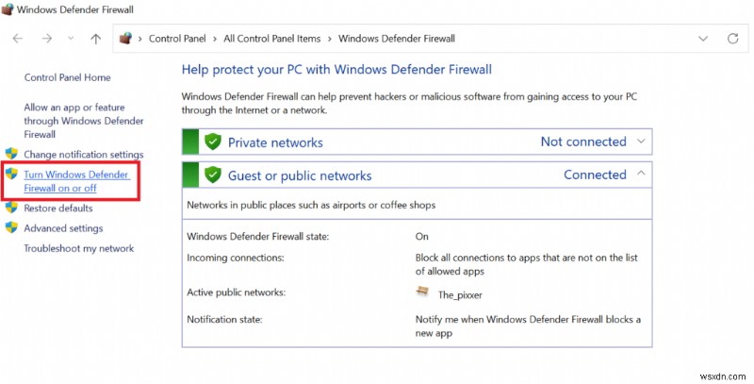Open the address bar history dropdown

(702, 39)
